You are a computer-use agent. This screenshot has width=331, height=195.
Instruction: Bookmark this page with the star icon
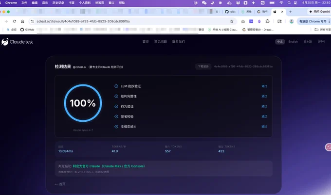[232, 21]
